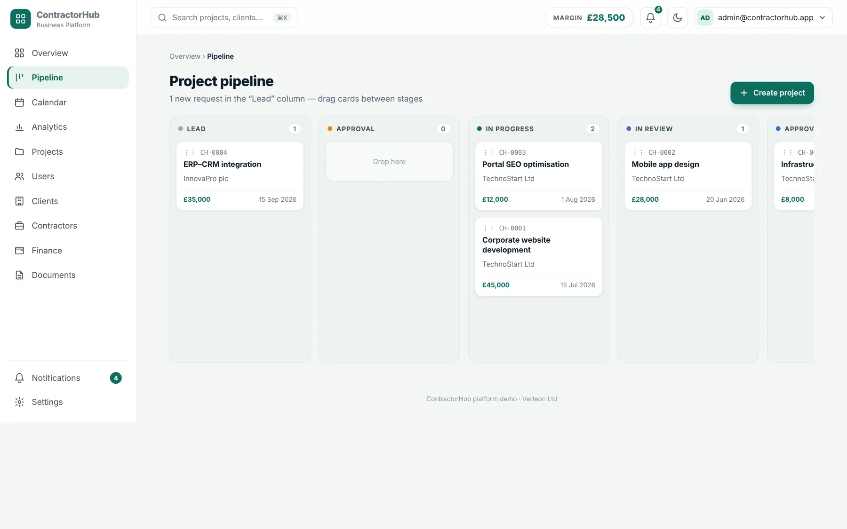Expand the admin account dropdown chevron
The image size is (847, 529).
823,18
